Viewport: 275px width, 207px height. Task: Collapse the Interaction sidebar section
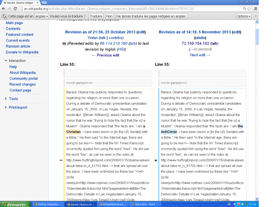pyautogui.click(x=6, y=61)
